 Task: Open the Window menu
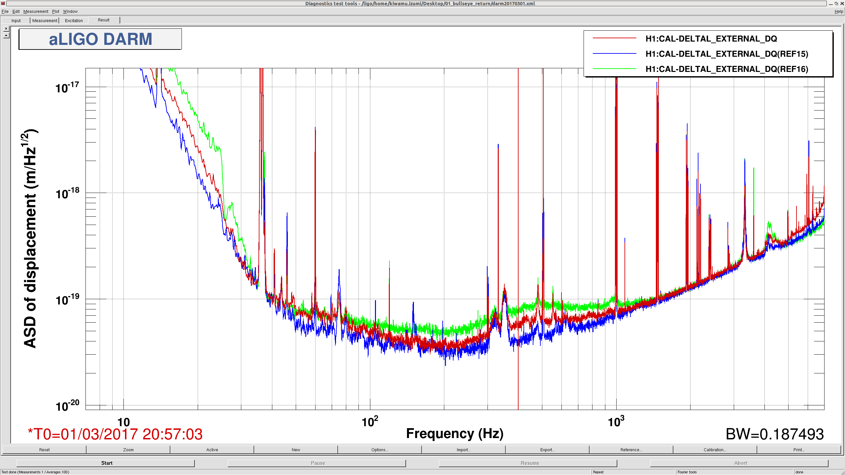tap(70, 11)
